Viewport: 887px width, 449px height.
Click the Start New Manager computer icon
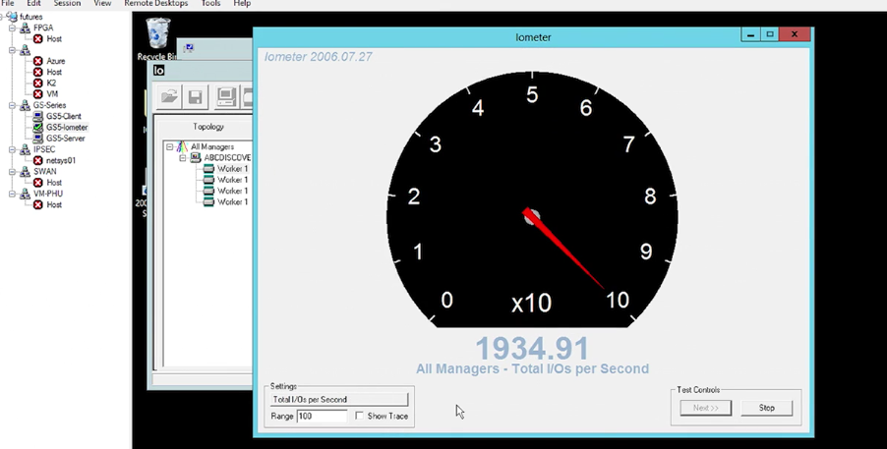pos(225,96)
